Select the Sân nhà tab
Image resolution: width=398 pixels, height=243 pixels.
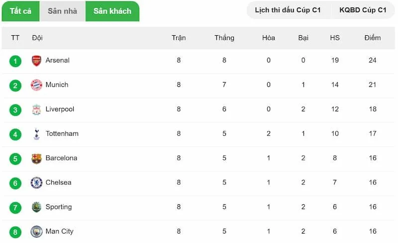62,11
